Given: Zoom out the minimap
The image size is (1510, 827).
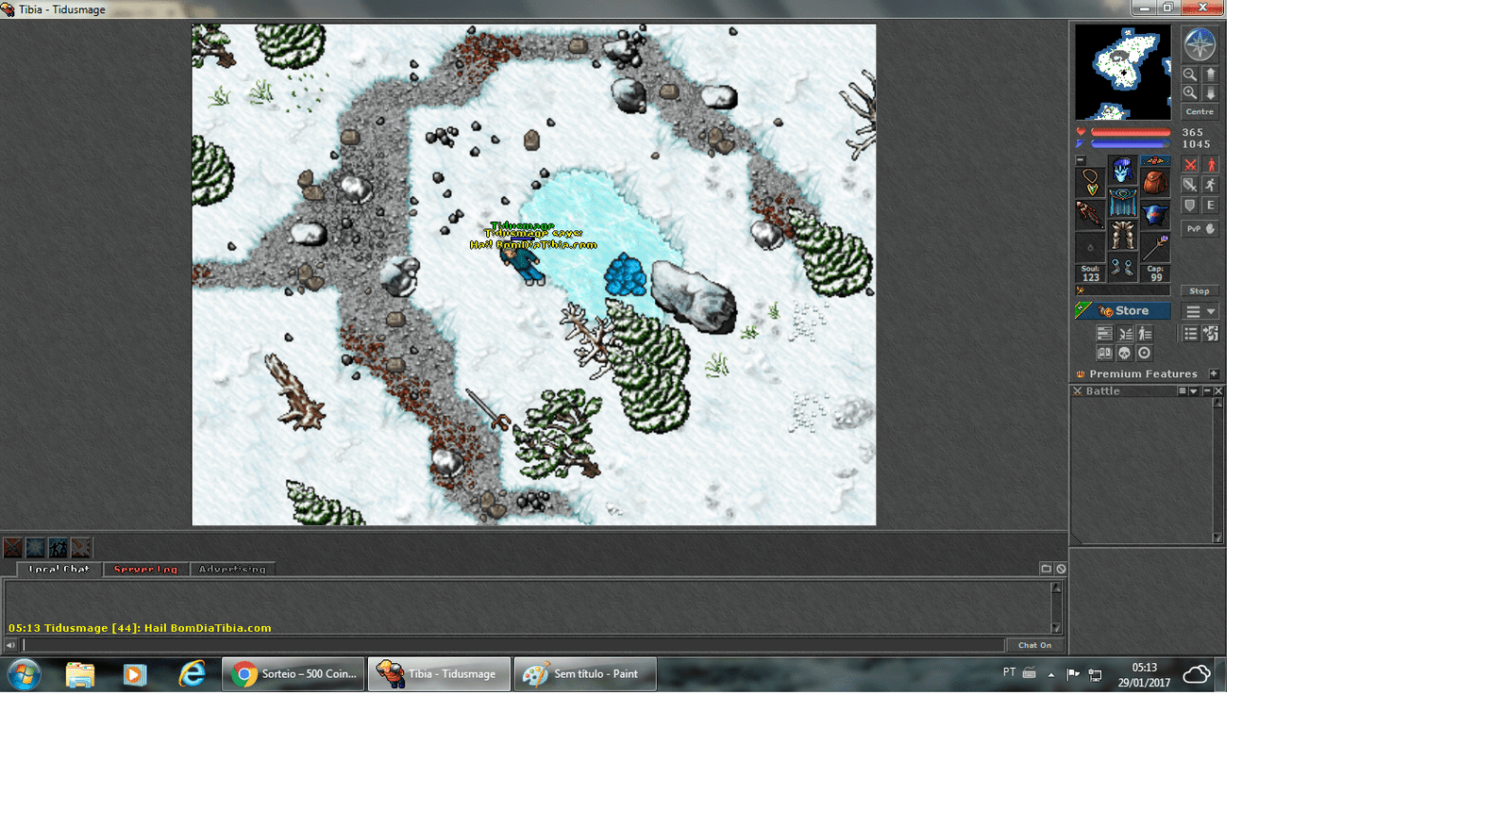Looking at the screenshot, I should [x=1189, y=74].
